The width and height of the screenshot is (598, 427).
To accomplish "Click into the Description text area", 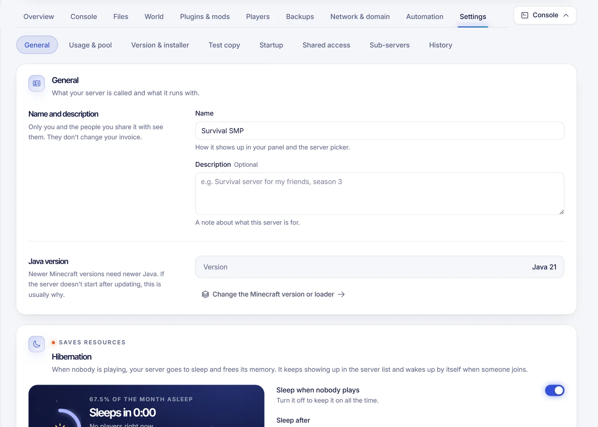I will pyautogui.click(x=380, y=194).
